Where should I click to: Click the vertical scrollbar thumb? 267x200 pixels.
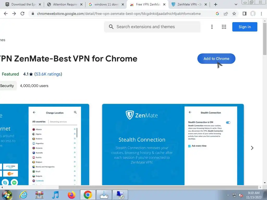[x=265, y=39]
